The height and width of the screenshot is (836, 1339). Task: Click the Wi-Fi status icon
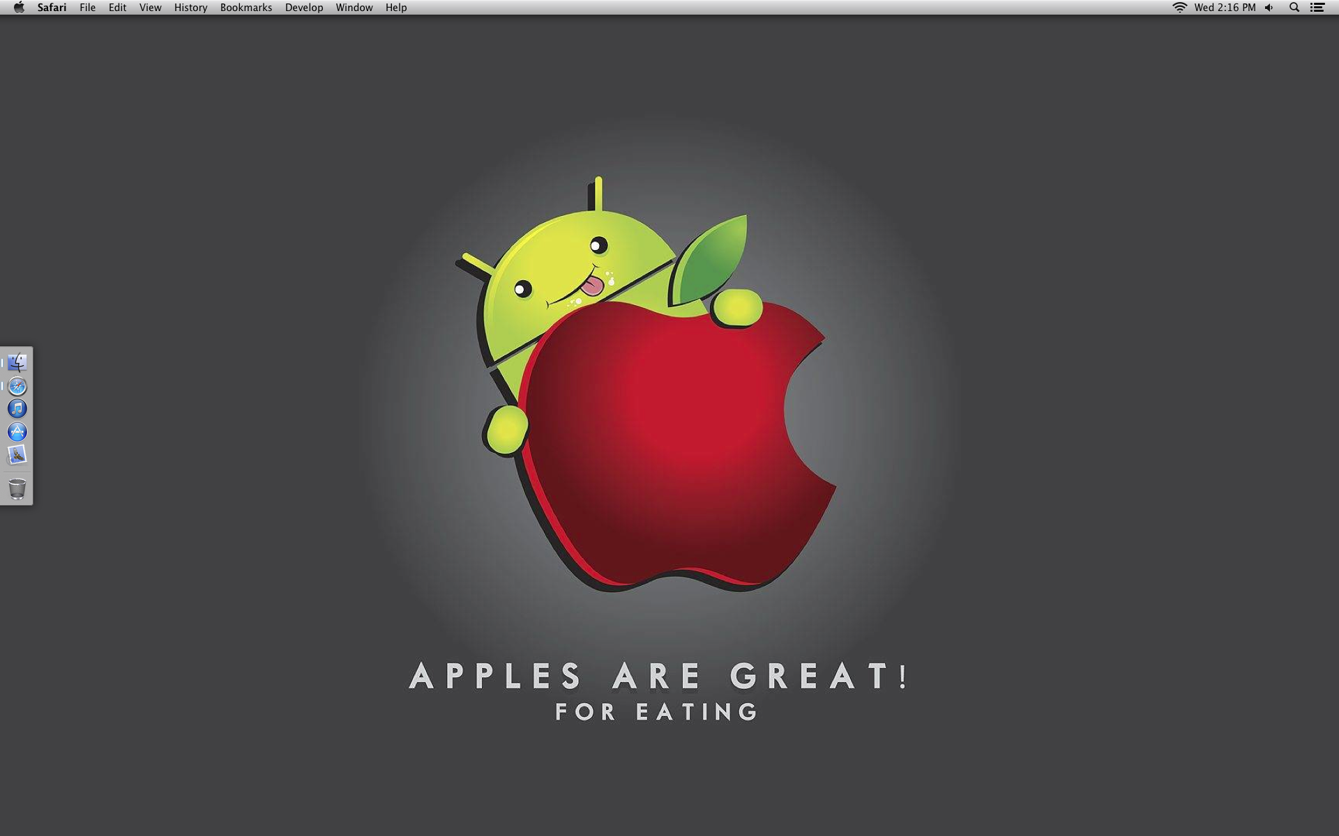(1179, 8)
